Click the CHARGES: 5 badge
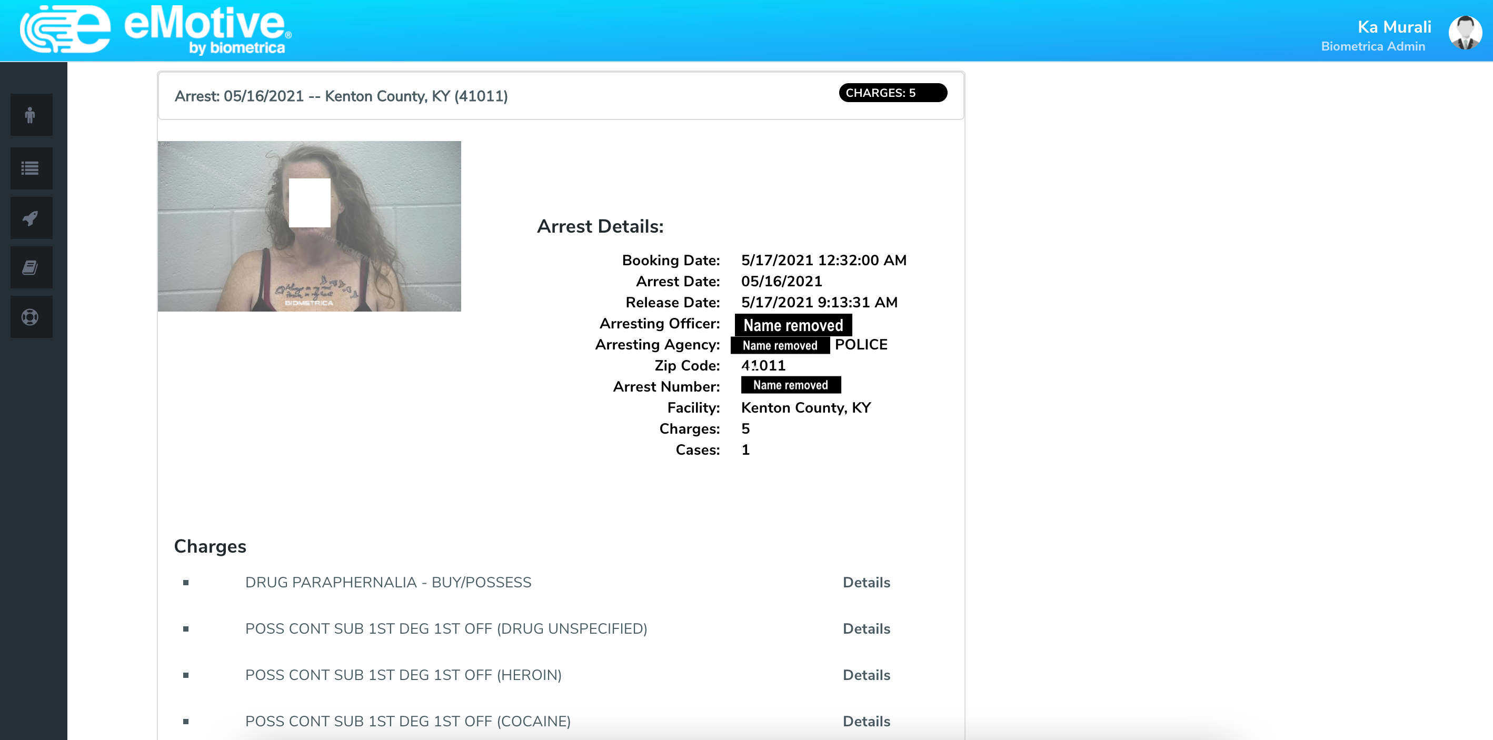1493x740 pixels. pyautogui.click(x=892, y=93)
